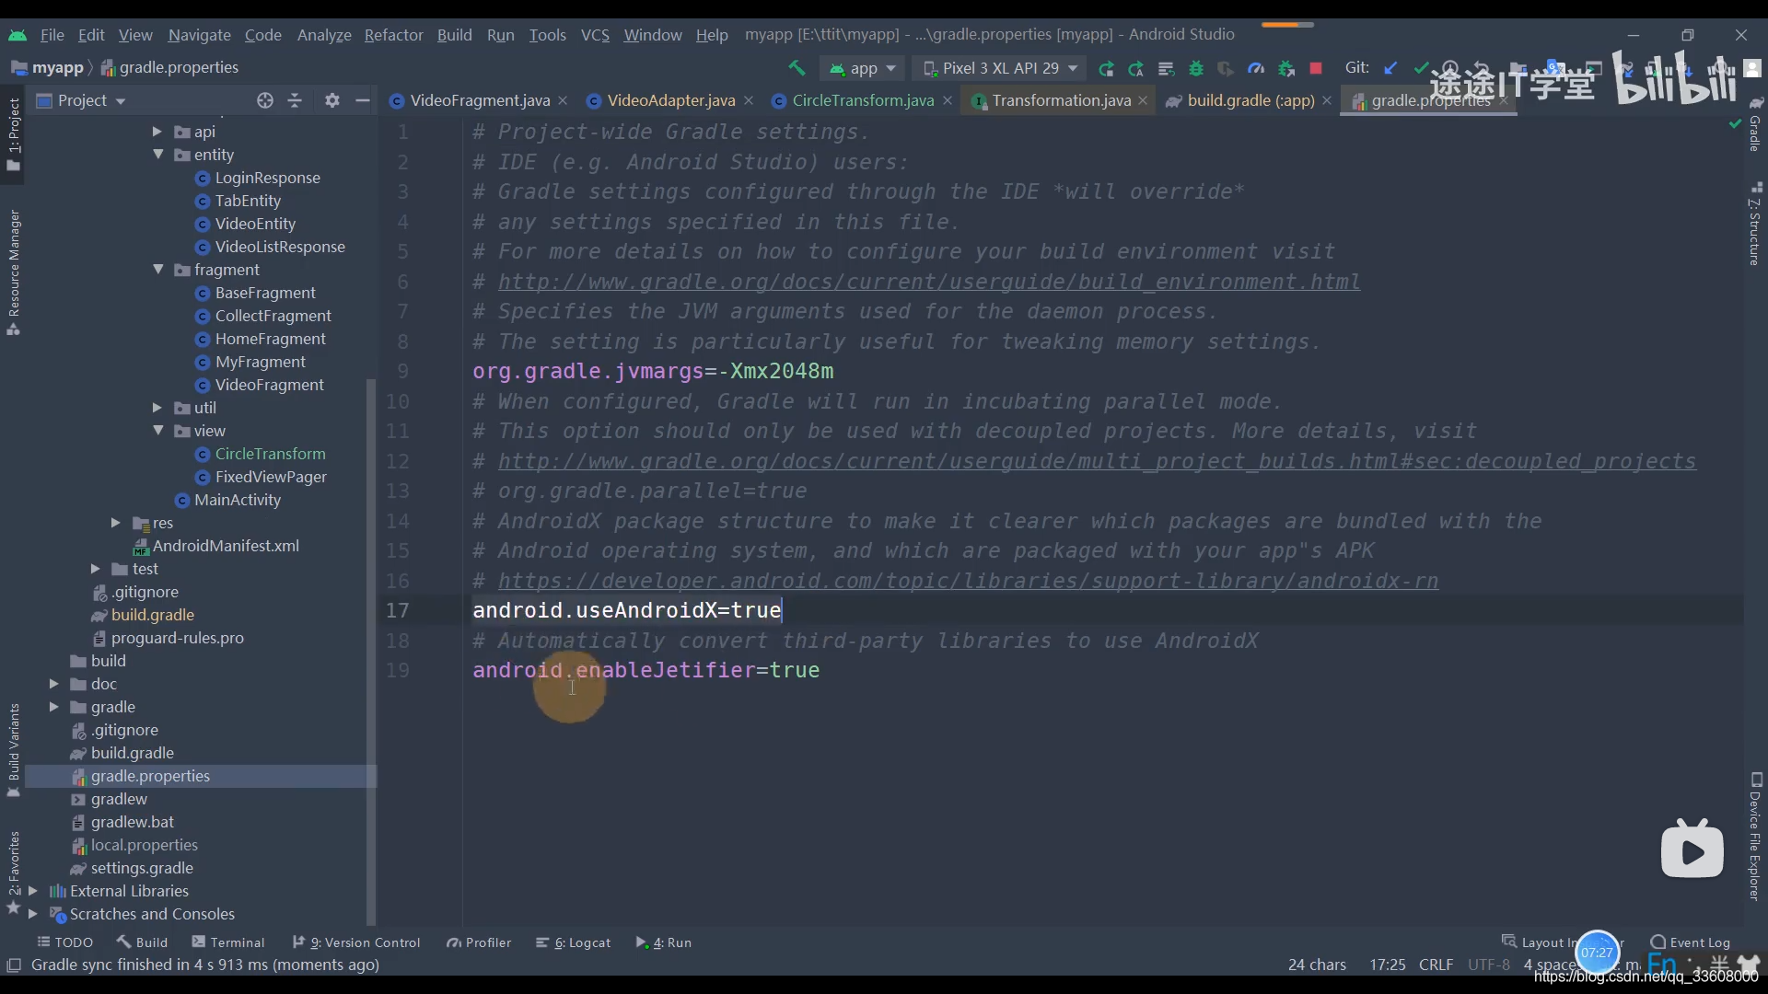This screenshot has width=1768, height=994.
Task: Open the Build Variants side tab
Action: pos(14,750)
